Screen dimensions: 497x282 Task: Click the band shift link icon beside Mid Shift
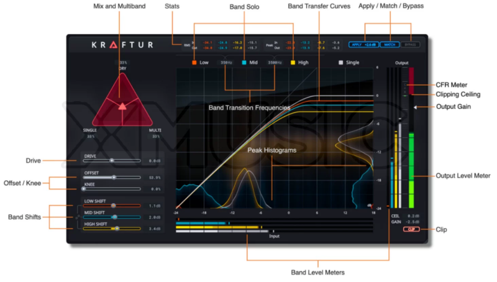click(x=77, y=217)
